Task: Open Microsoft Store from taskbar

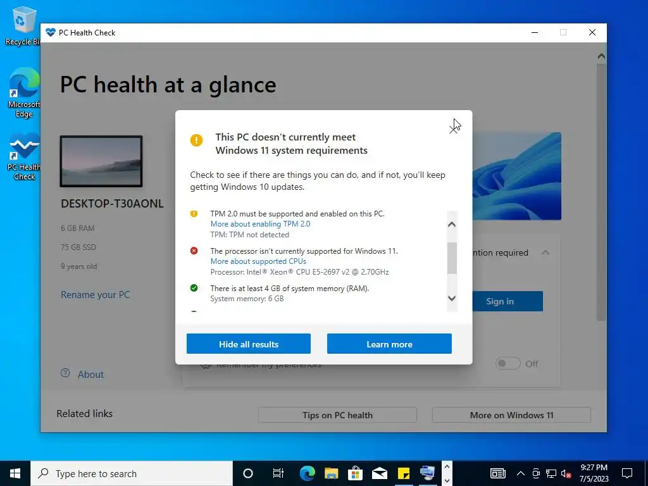Action: [355, 473]
